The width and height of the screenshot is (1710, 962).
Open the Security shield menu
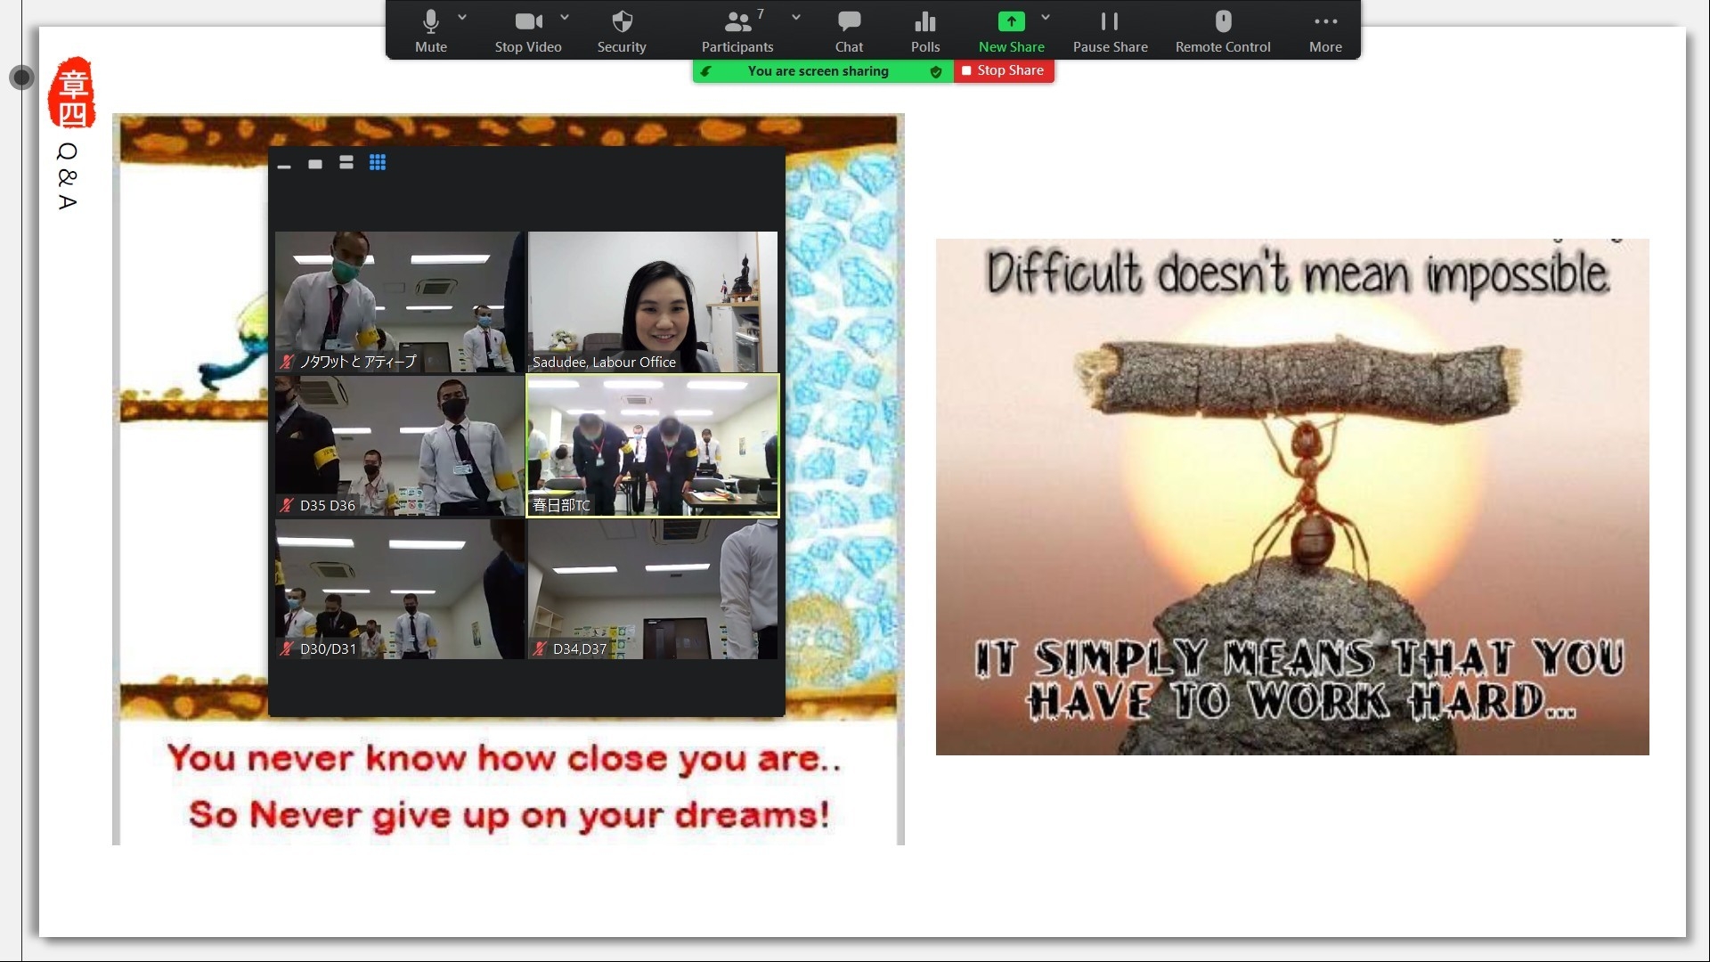click(622, 30)
